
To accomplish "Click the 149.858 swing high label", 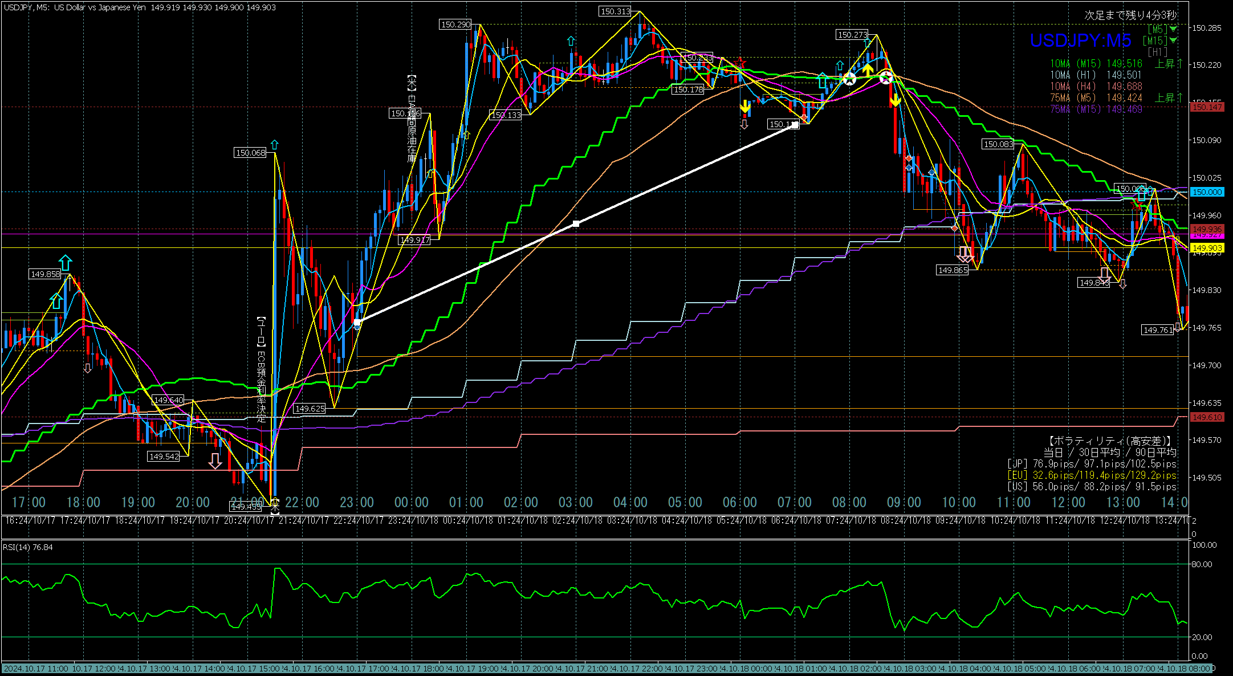I will click(46, 274).
